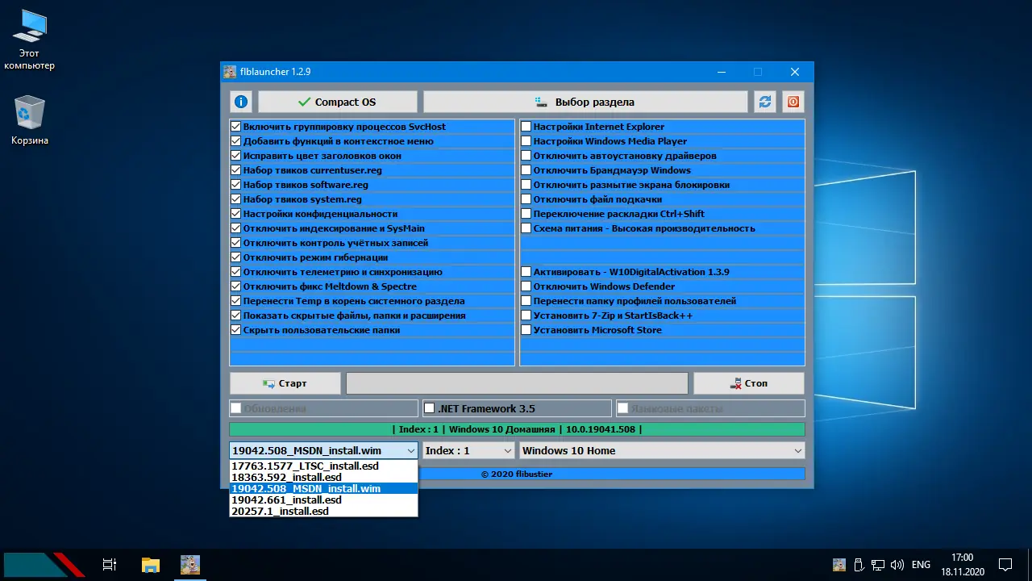
Task: Open the Windows 10 Home edition dropdown
Action: [x=662, y=450]
